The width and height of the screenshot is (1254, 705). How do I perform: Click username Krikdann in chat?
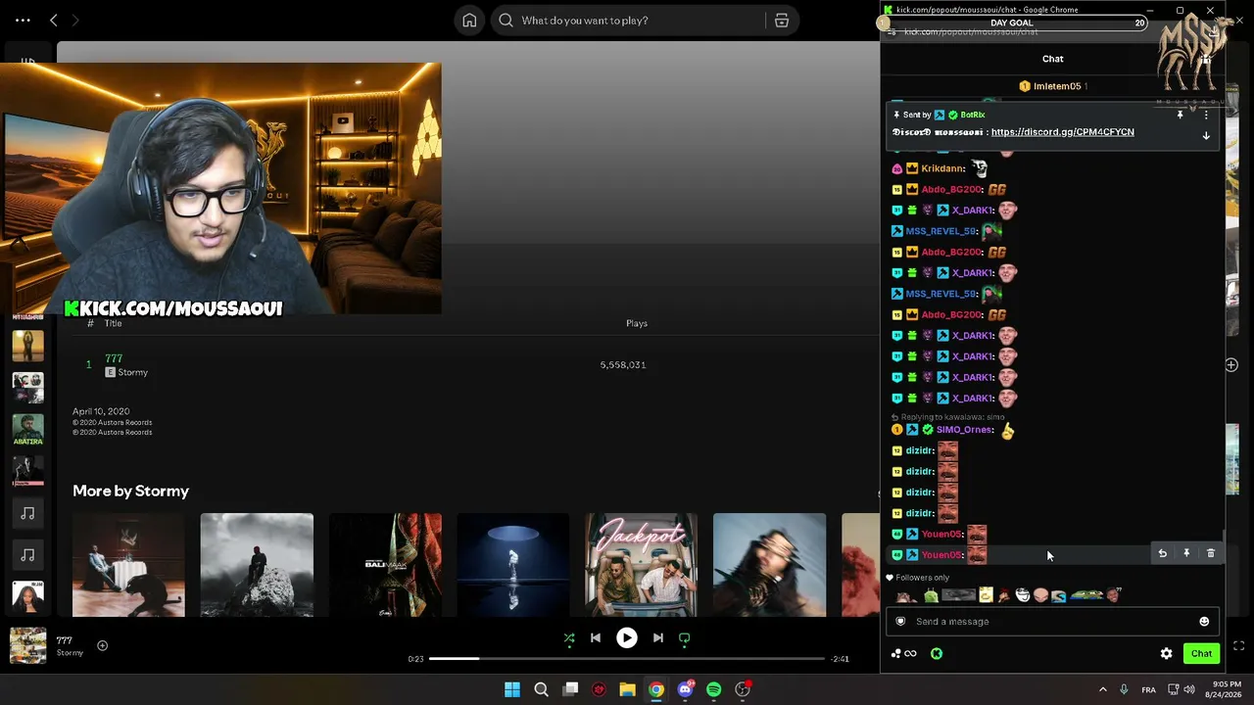pyautogui.click(x=942, y=169)
